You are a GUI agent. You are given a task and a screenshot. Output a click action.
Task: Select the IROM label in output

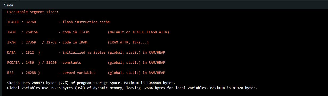pos(11,32)
